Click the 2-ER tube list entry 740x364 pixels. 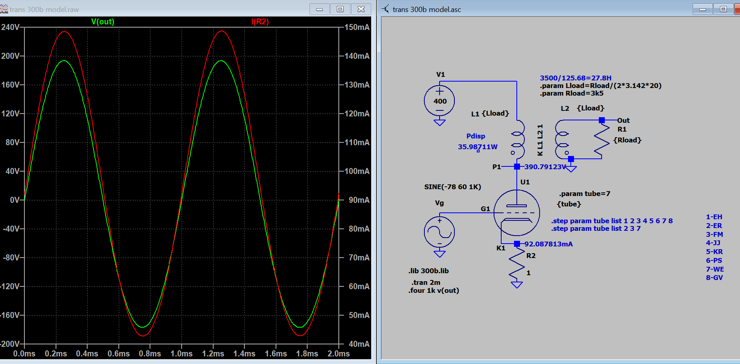tap(714, 226)
